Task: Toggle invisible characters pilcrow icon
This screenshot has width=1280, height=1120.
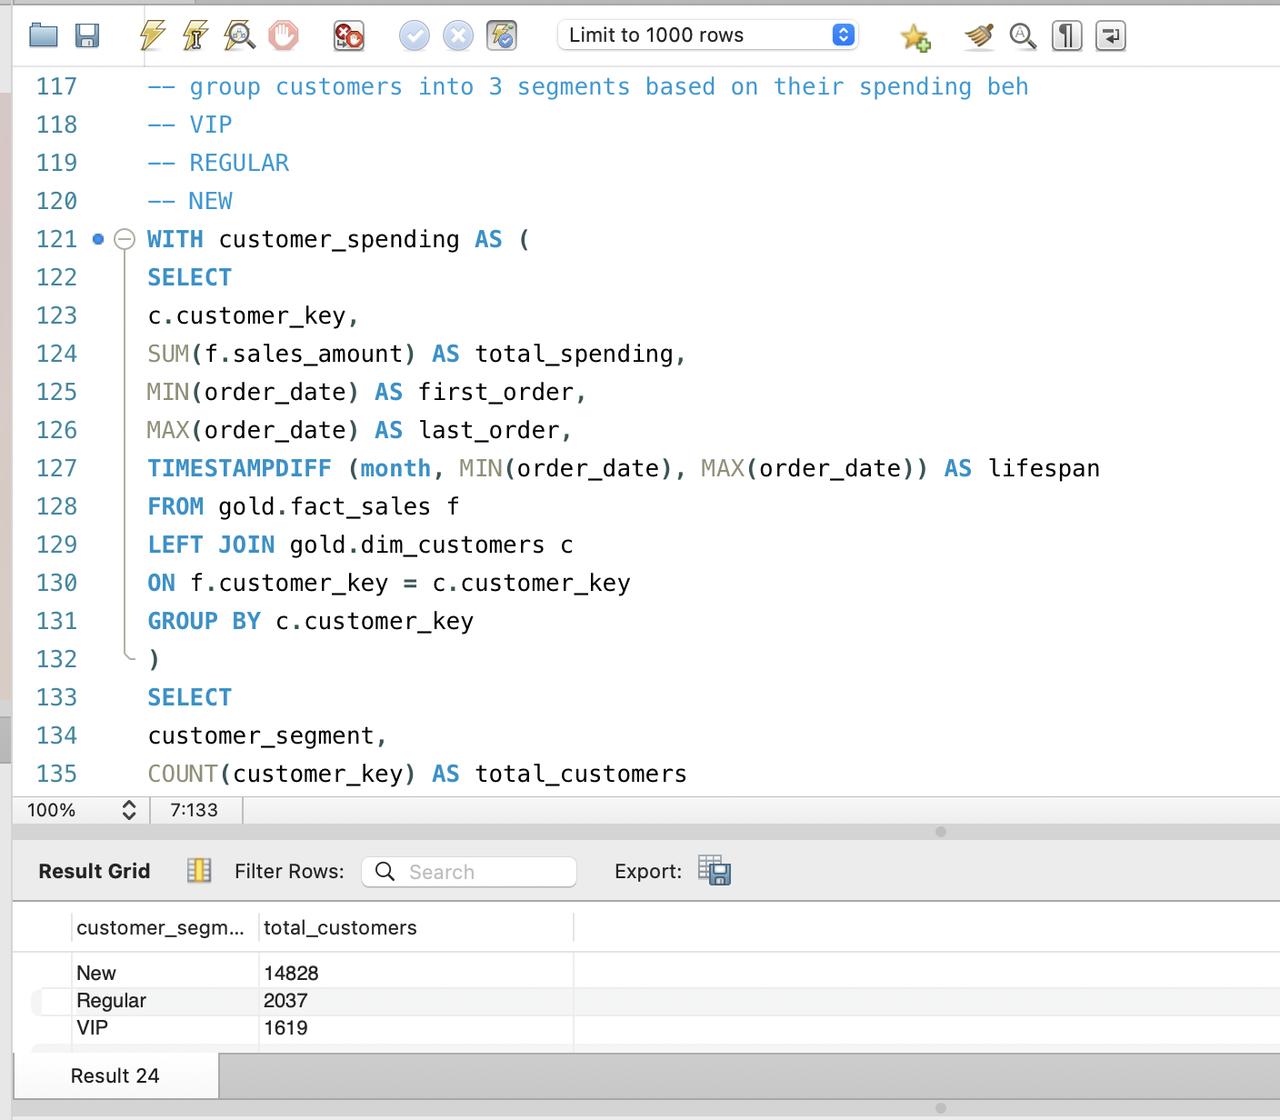Action: pyautogui.click(x=1066, y=36)
